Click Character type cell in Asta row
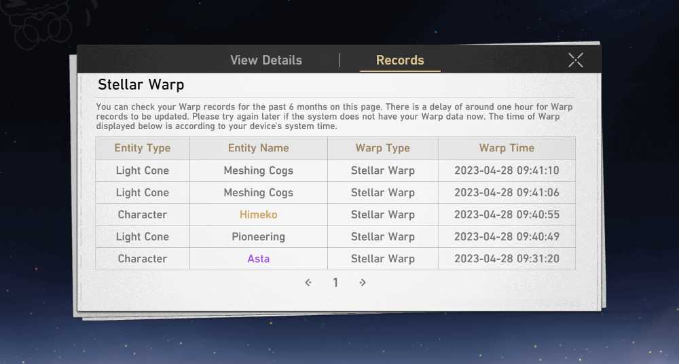 [143, 259]
